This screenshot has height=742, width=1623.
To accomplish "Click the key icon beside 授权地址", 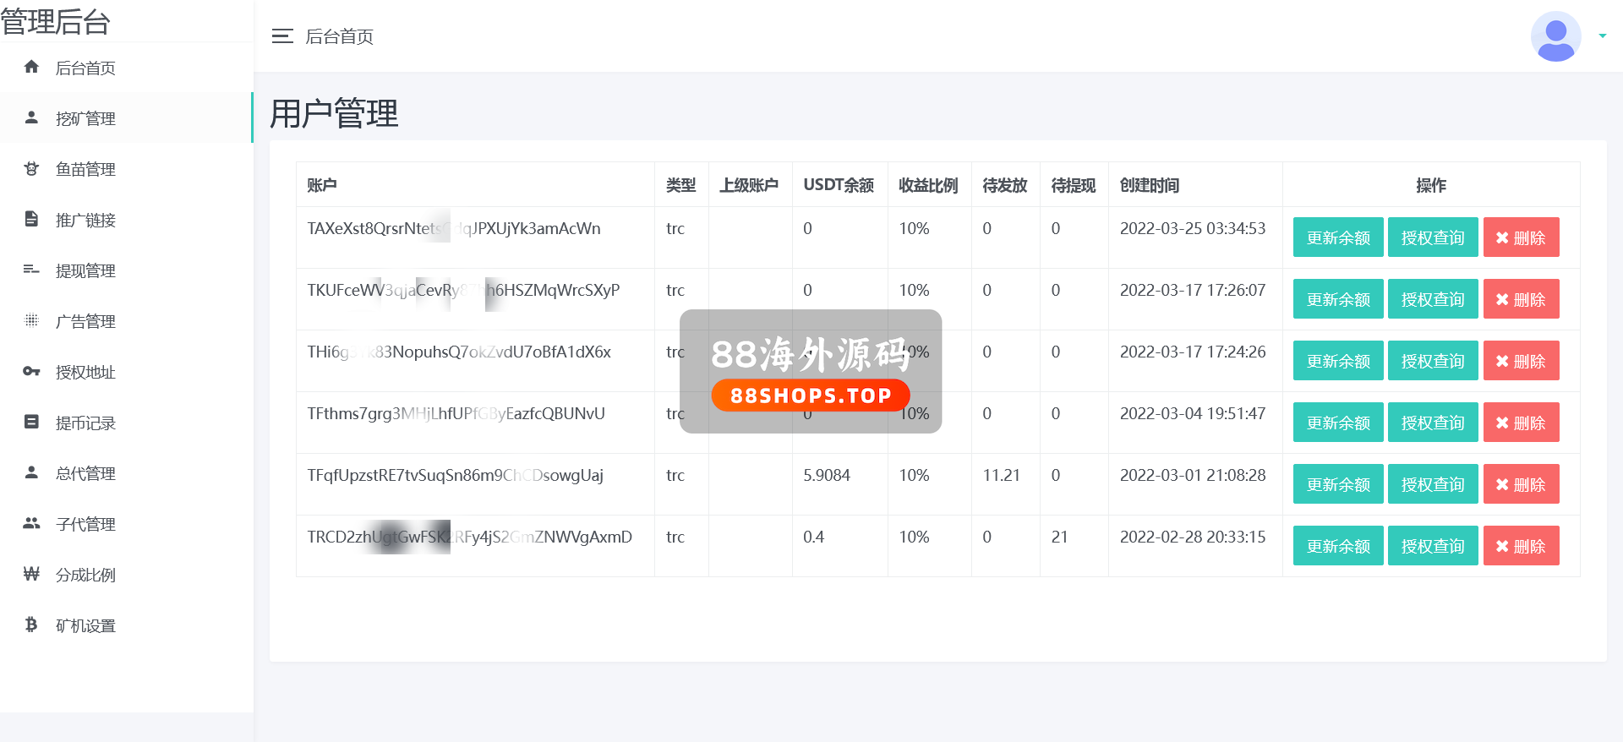I will click(31, 371).
